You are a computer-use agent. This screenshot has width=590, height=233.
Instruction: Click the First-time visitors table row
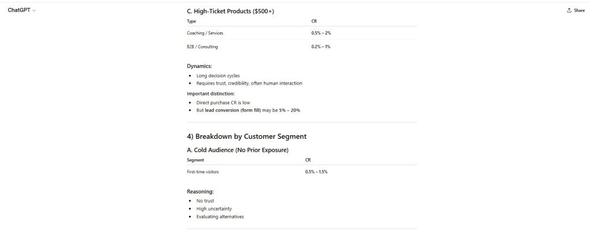[x=203, y=172]
